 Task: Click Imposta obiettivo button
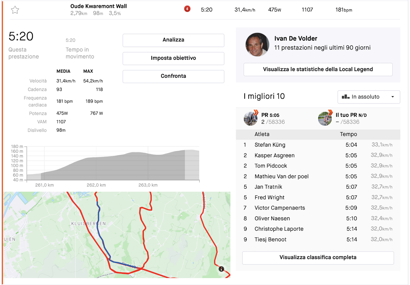(173, 58)
